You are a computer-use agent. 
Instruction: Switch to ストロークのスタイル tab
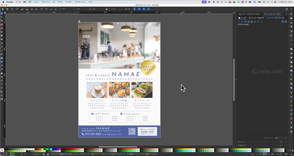pyautogui.click(x=275, y=18)
